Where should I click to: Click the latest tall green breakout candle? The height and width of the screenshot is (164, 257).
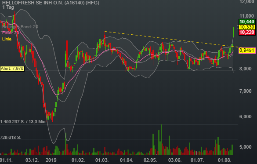point(233,31)
